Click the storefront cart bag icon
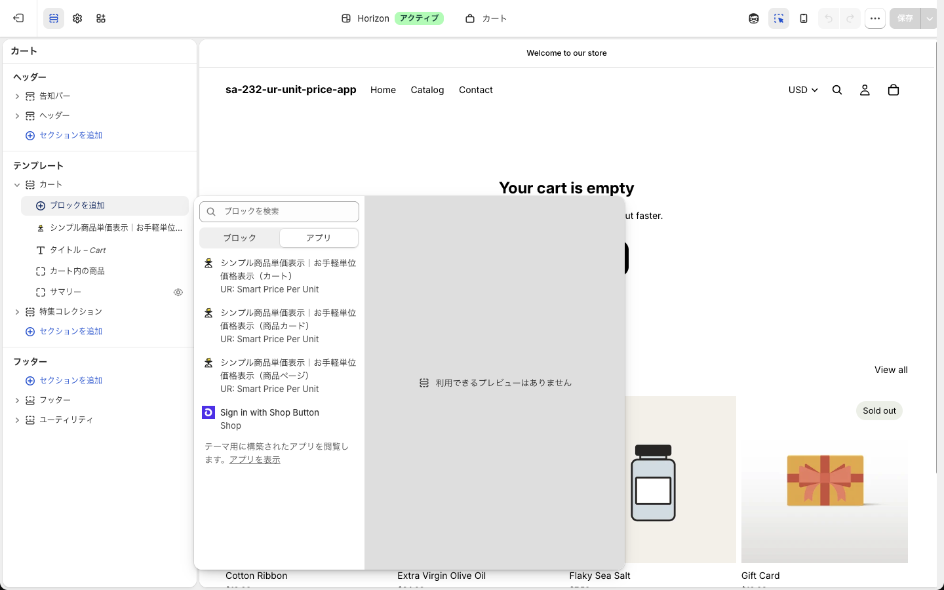 point(894,90)
